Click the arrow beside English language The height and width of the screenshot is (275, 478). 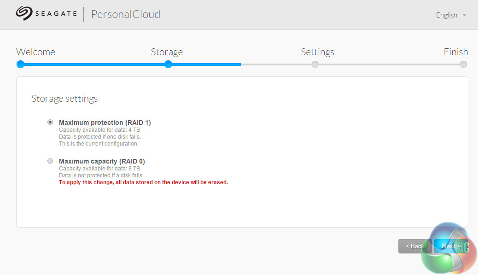click(464, 15)
